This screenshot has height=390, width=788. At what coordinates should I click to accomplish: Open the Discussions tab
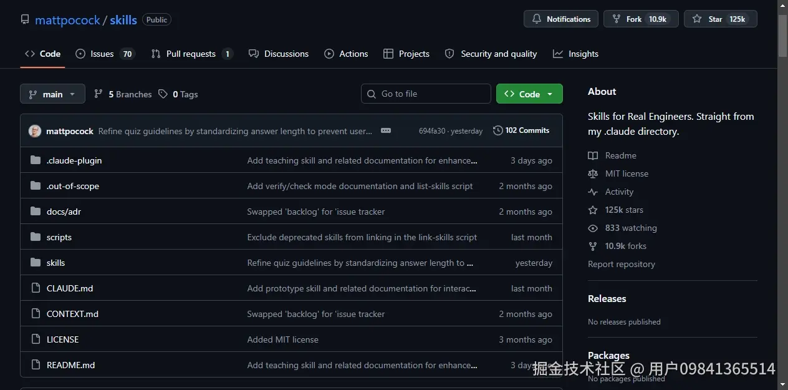(279, 54)
